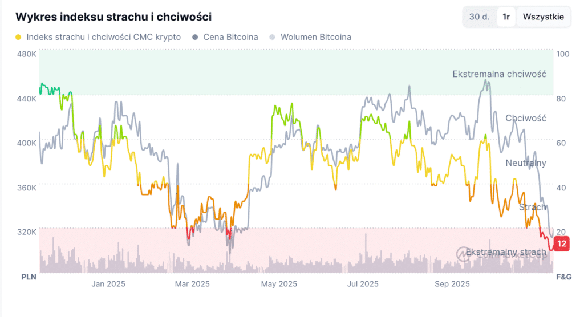The height and width of the screenshot is (317, 584).
Task: Click the 'May 2025' timeline label
Action: [279, 283]
